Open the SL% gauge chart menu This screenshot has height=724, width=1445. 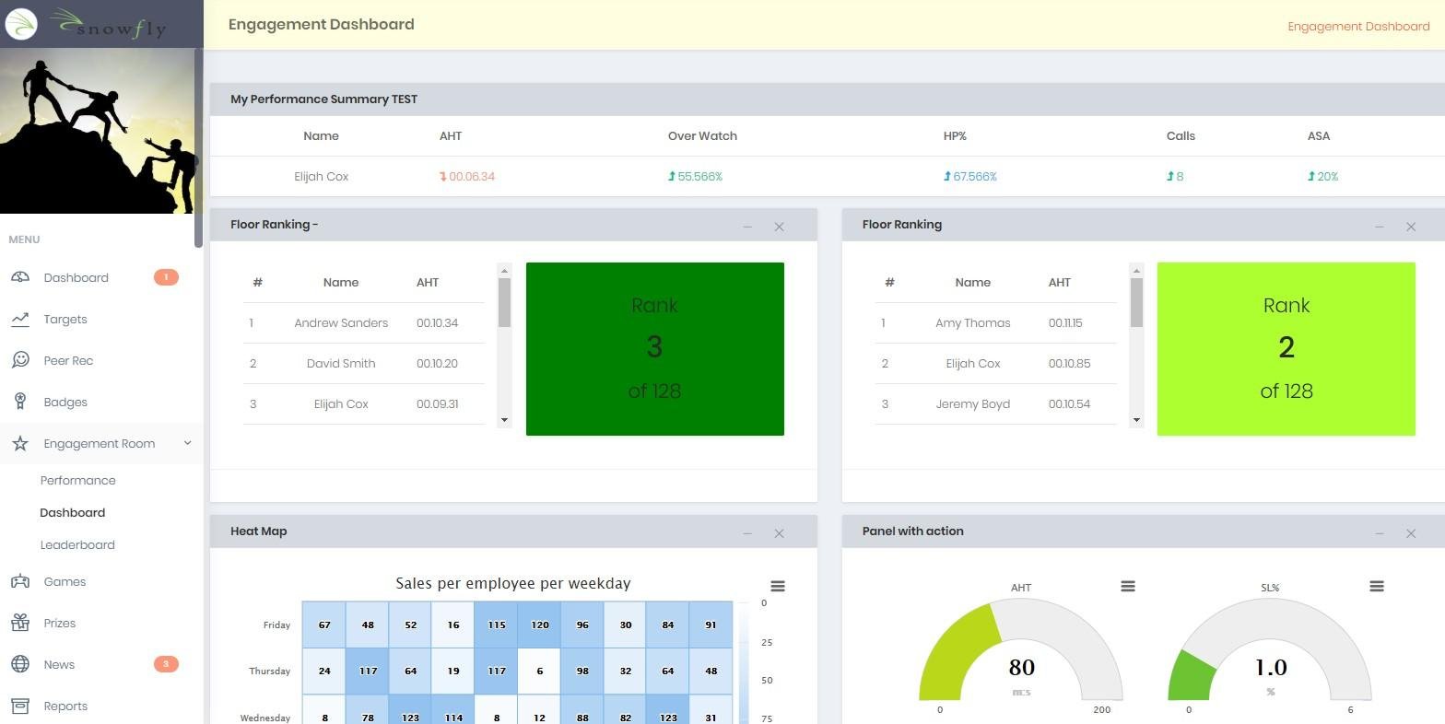[x=1377, y=587]
